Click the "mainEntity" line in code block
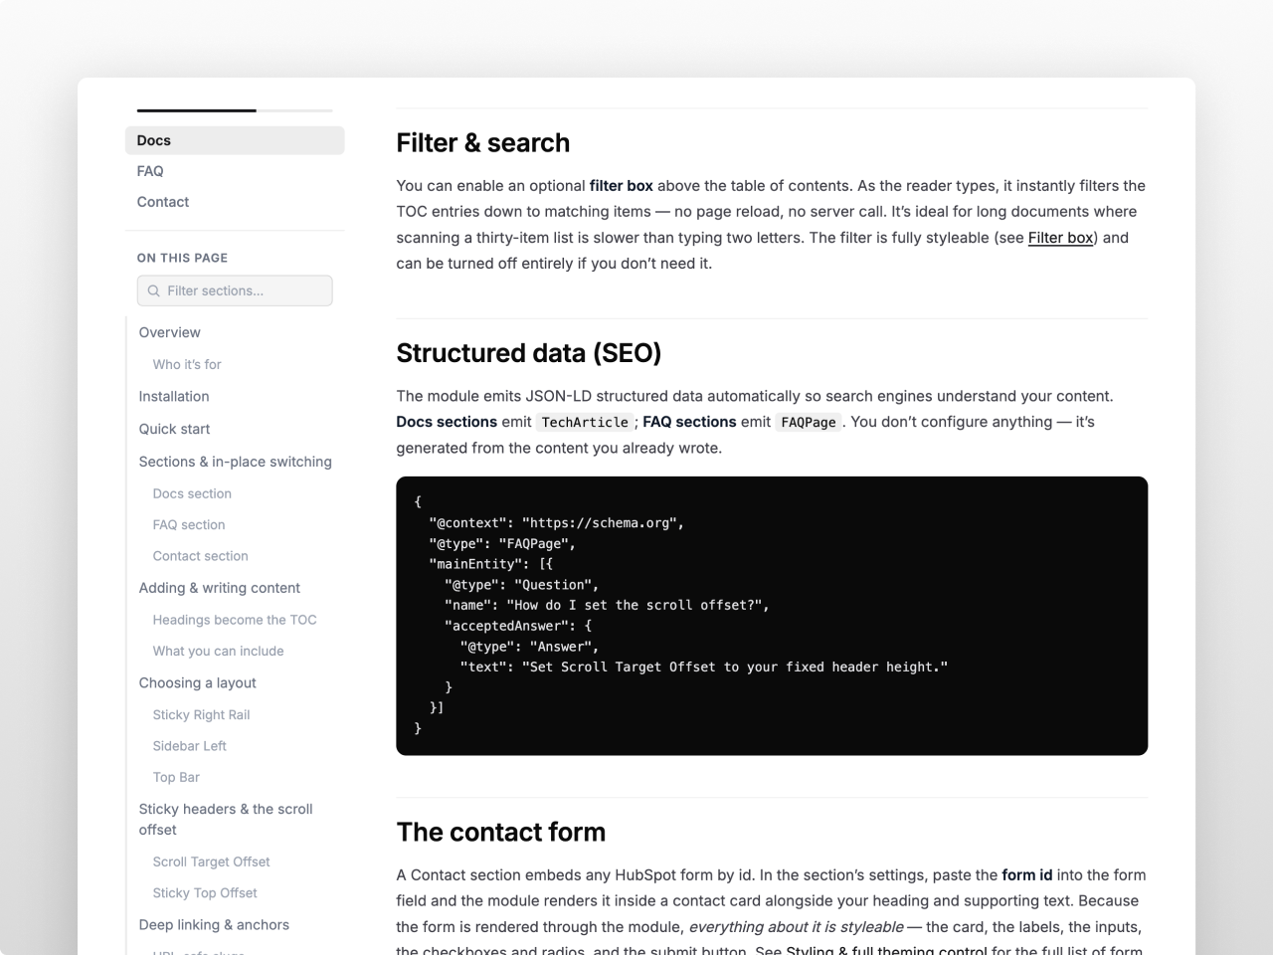The width and height of the screenshot is (1273, 955). pos(491,564)
